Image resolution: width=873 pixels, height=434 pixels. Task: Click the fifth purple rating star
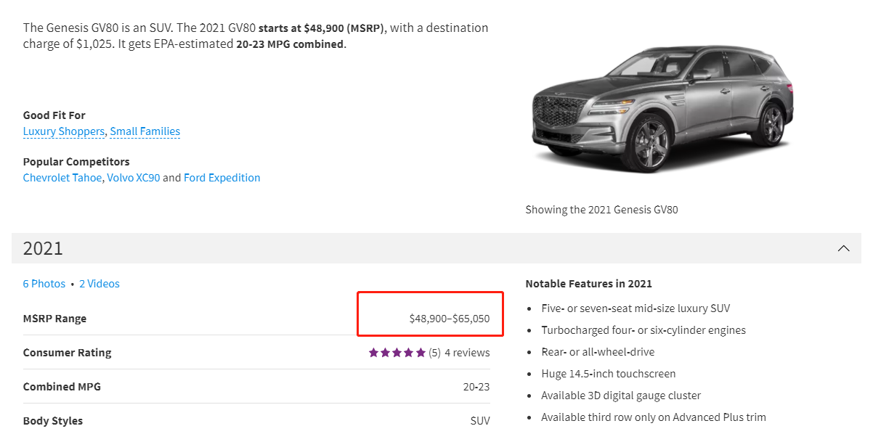(x=421, y=353)
